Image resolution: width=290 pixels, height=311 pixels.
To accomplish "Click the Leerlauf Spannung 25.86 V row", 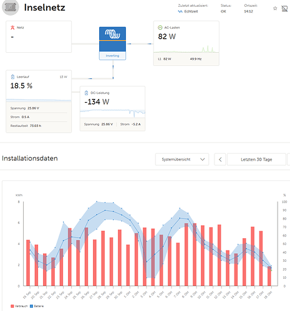I will (39, 108).
